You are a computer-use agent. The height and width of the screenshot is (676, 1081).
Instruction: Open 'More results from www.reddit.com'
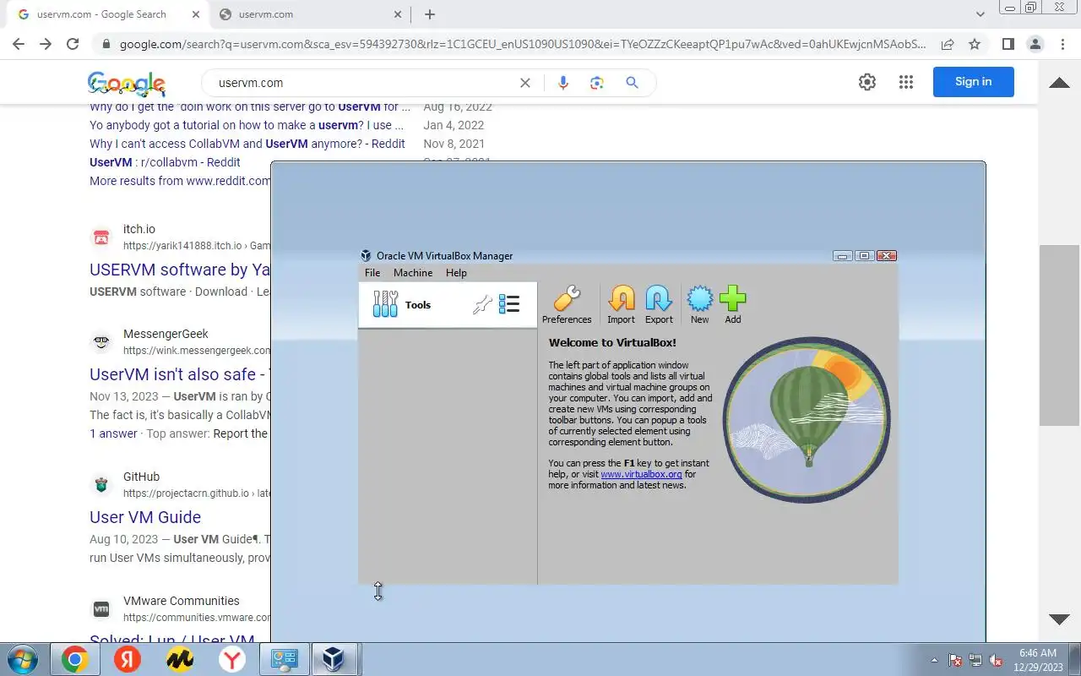coord(180,181)
